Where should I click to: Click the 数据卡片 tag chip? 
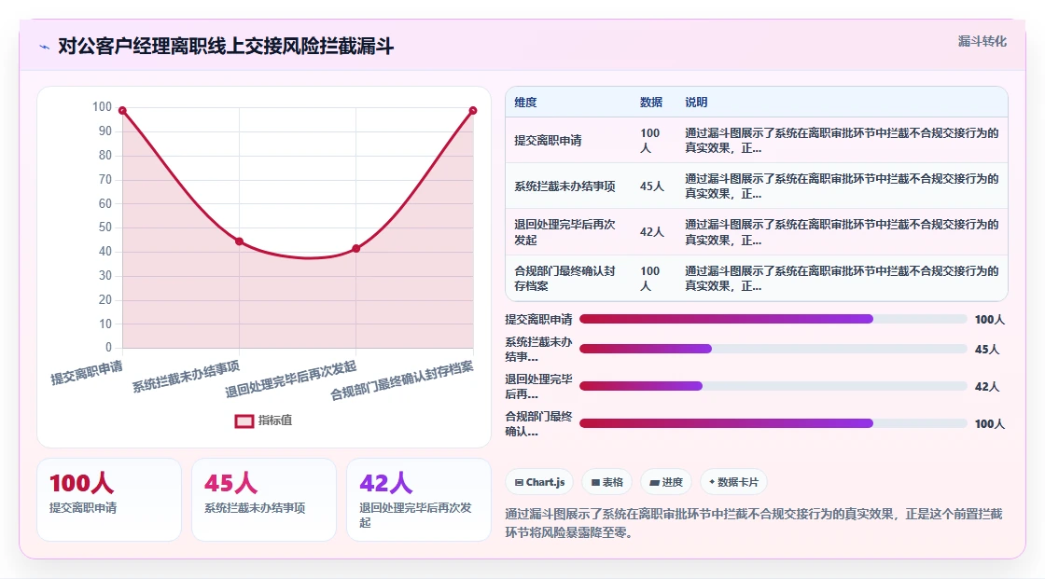733,482
